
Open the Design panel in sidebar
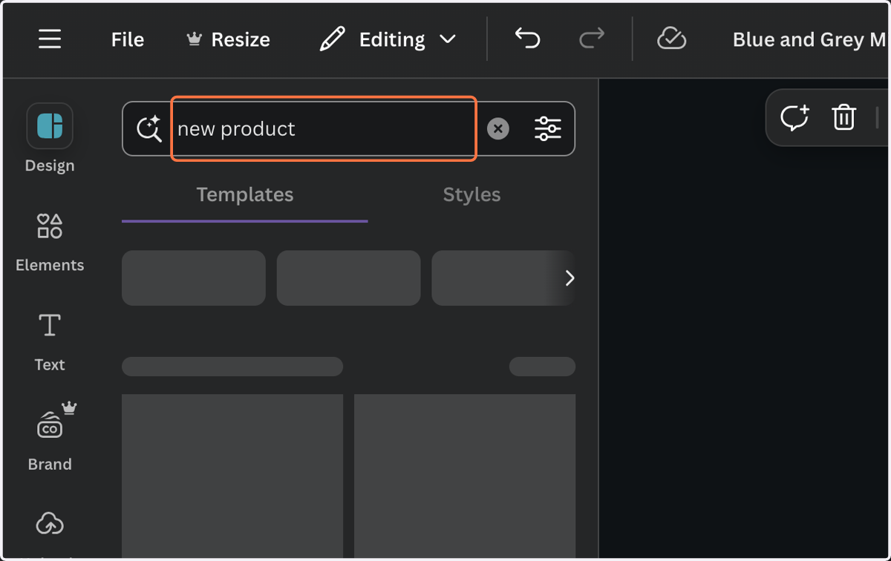[x=50, y=139]
